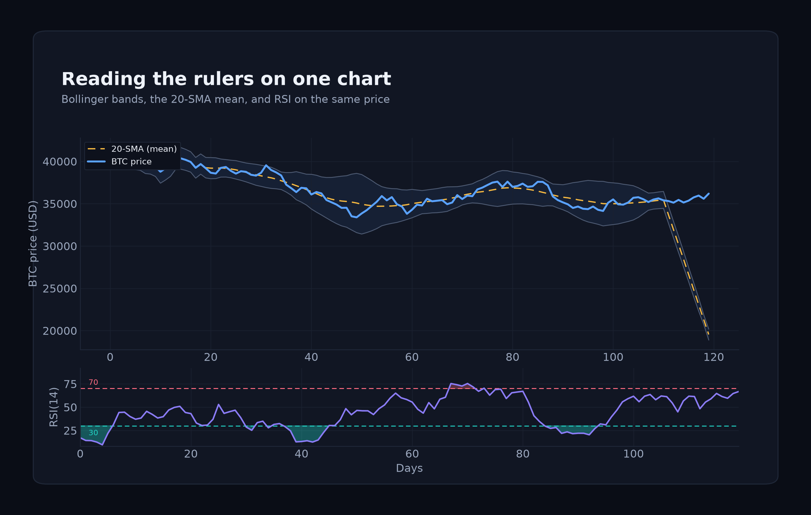The height and width of the screenshot is (515, 811).
Task: Click day 40 on the RSI chart's x-axis
Action: pyautogui.click(x=302, y=454)
